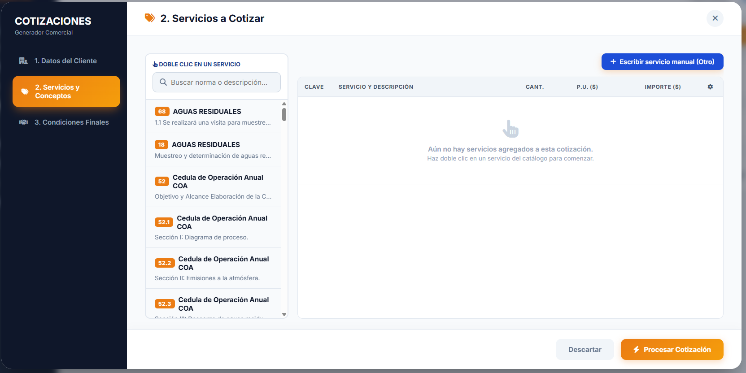Image resolution: width=746 pixels, height=373 pixels.
Task: Click the orange 52.2 badge
Action: [165, 263]
